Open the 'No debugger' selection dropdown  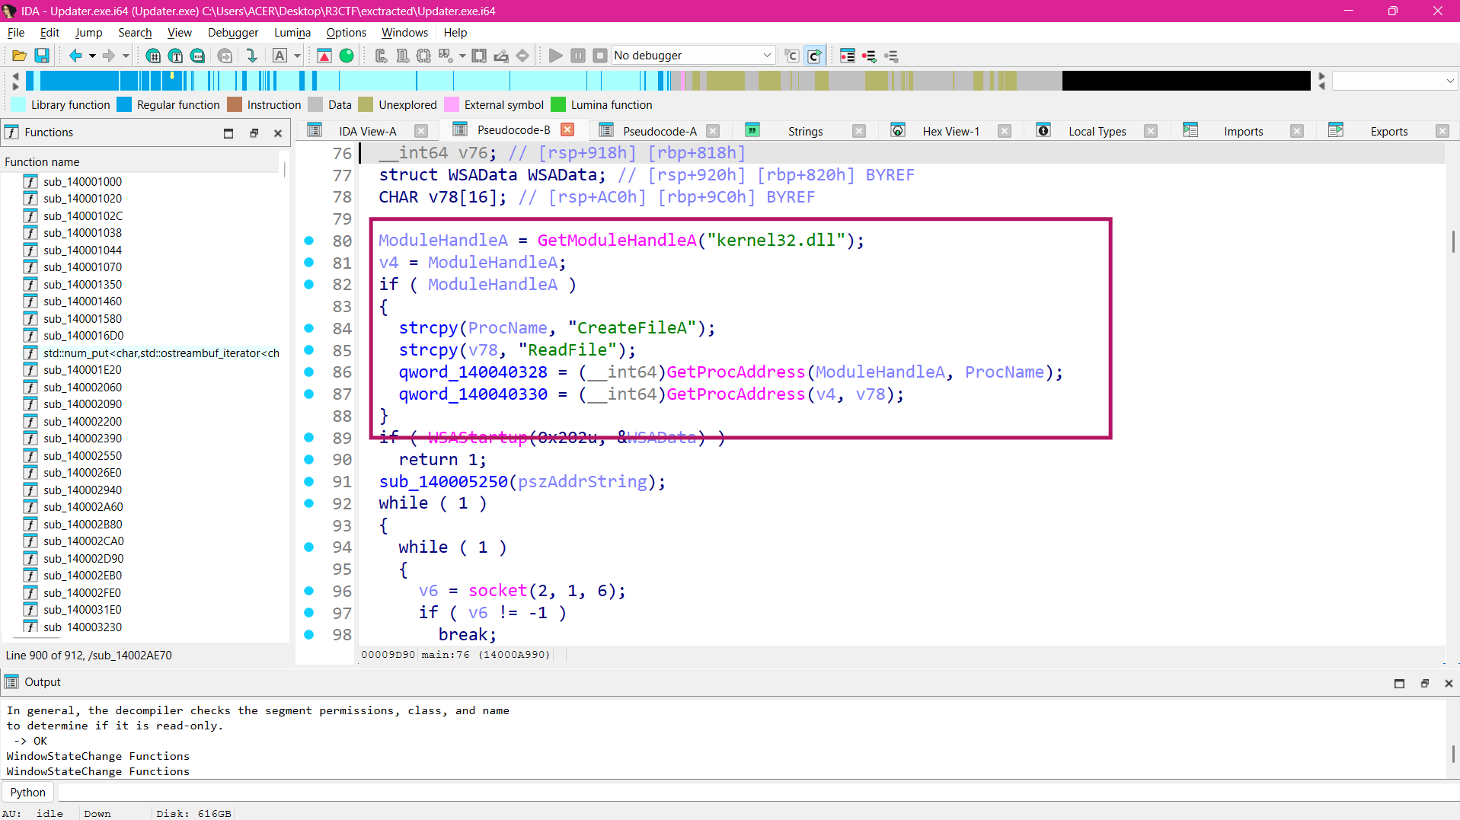[693, 56]
